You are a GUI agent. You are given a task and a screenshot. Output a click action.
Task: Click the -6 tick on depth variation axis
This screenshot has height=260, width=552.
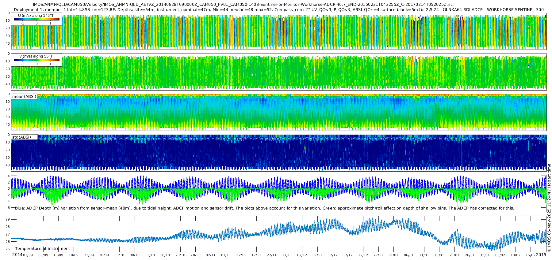[x=8, y=208]
